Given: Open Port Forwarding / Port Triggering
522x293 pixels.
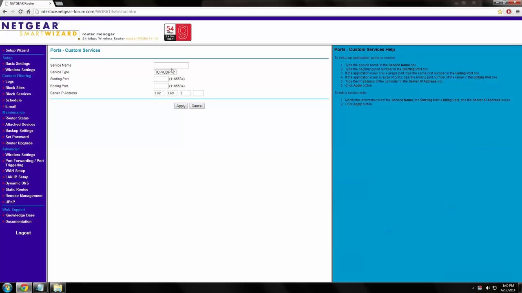Looking at the screenshot, I should tap(24, 163).
